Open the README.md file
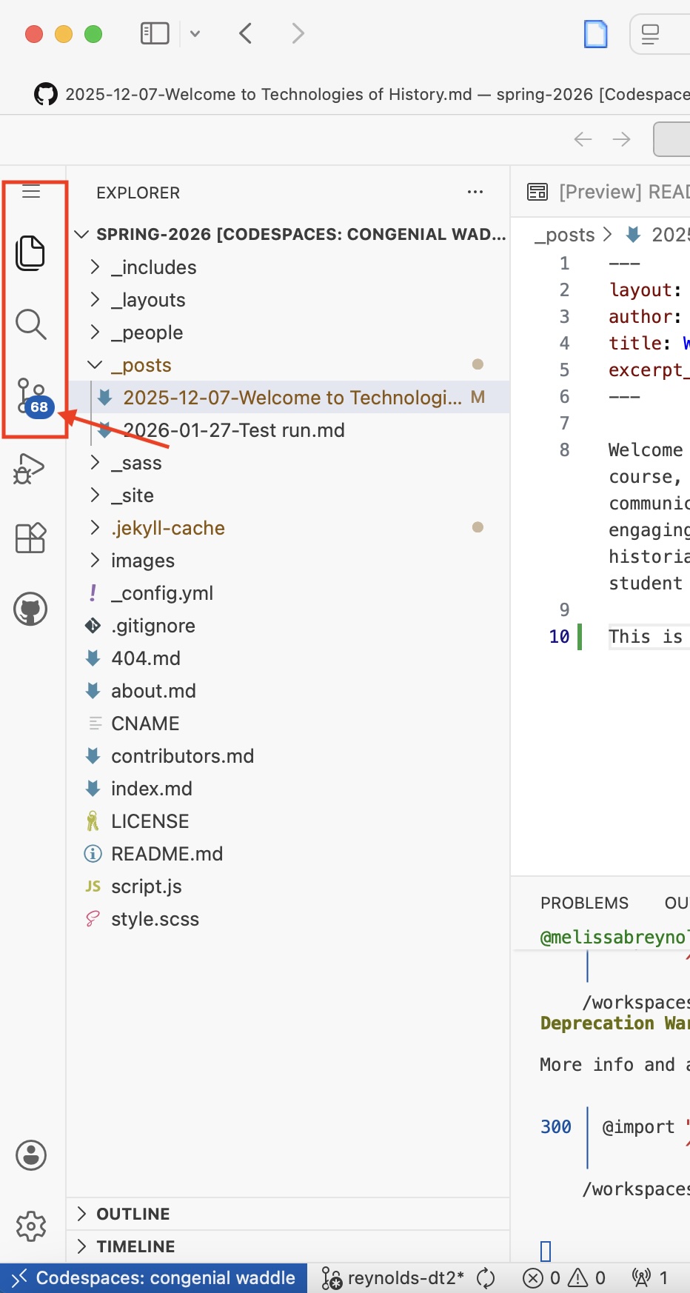The height and width of the screenshot is (1293, 690). coord(288,853)
